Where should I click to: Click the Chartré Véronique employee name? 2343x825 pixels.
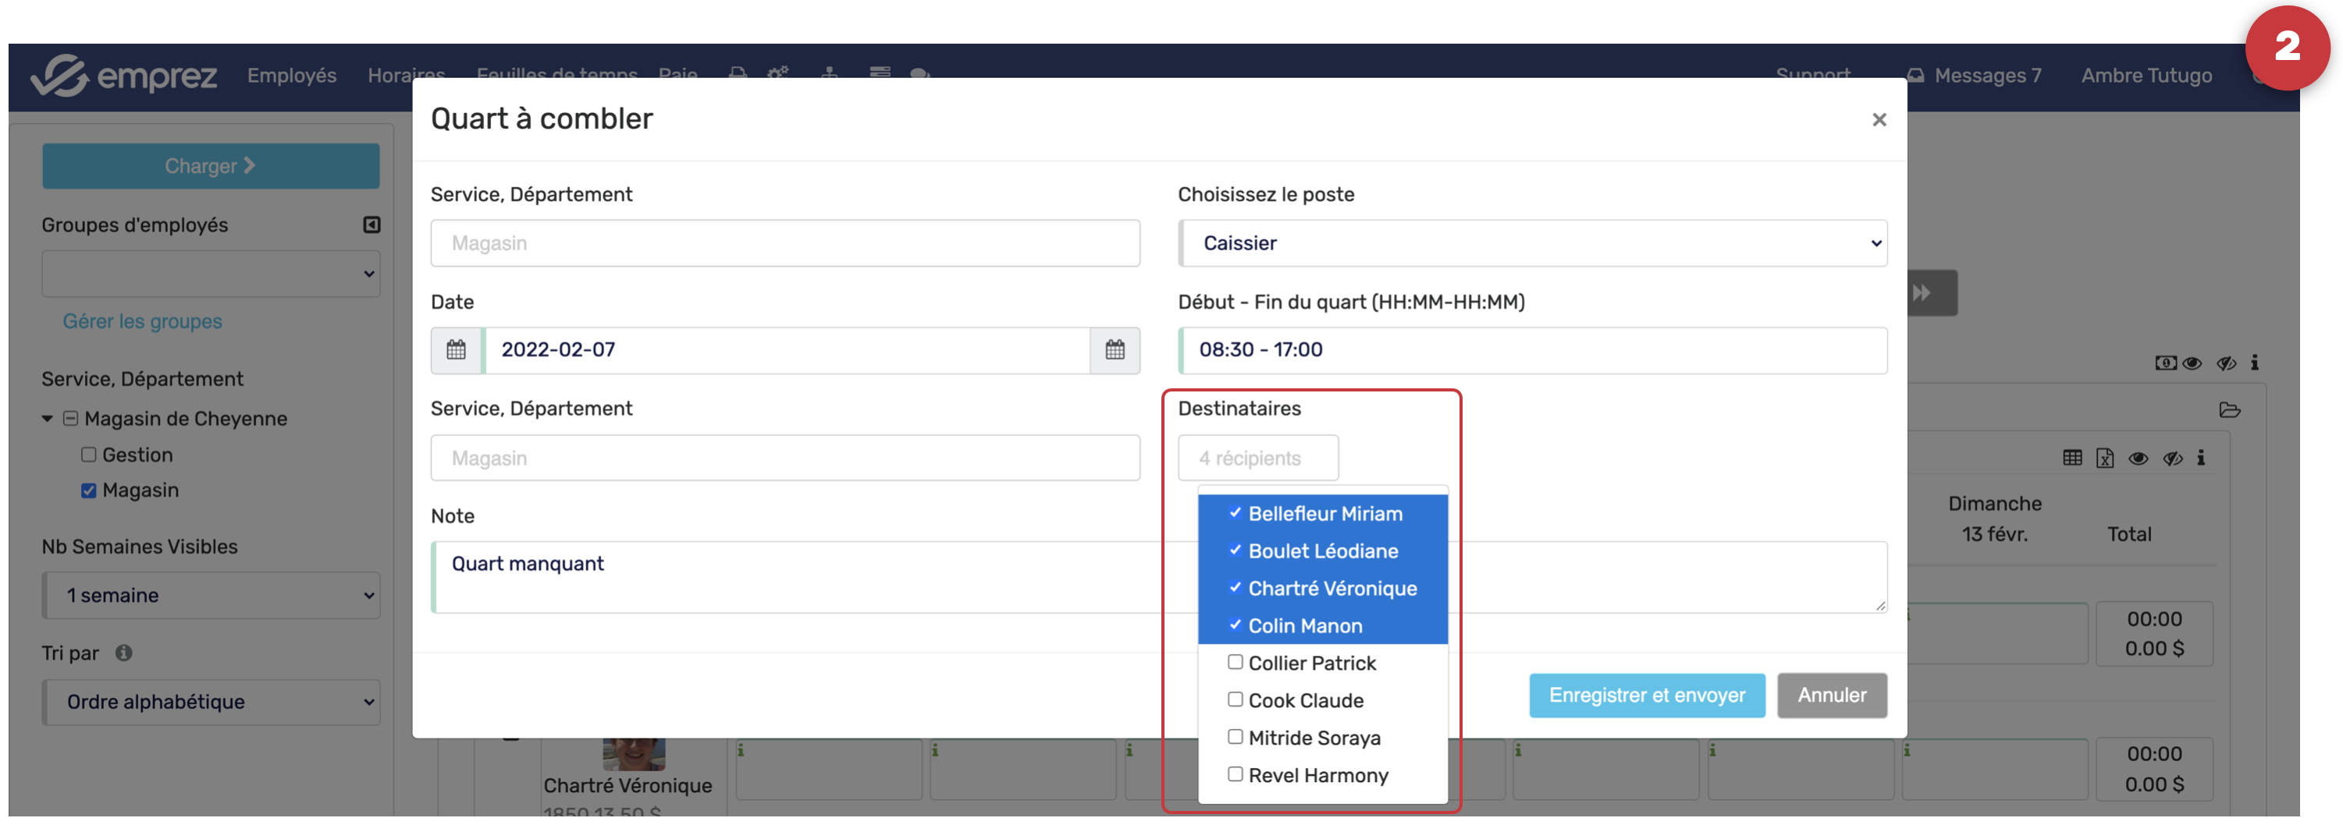[628, 785]
